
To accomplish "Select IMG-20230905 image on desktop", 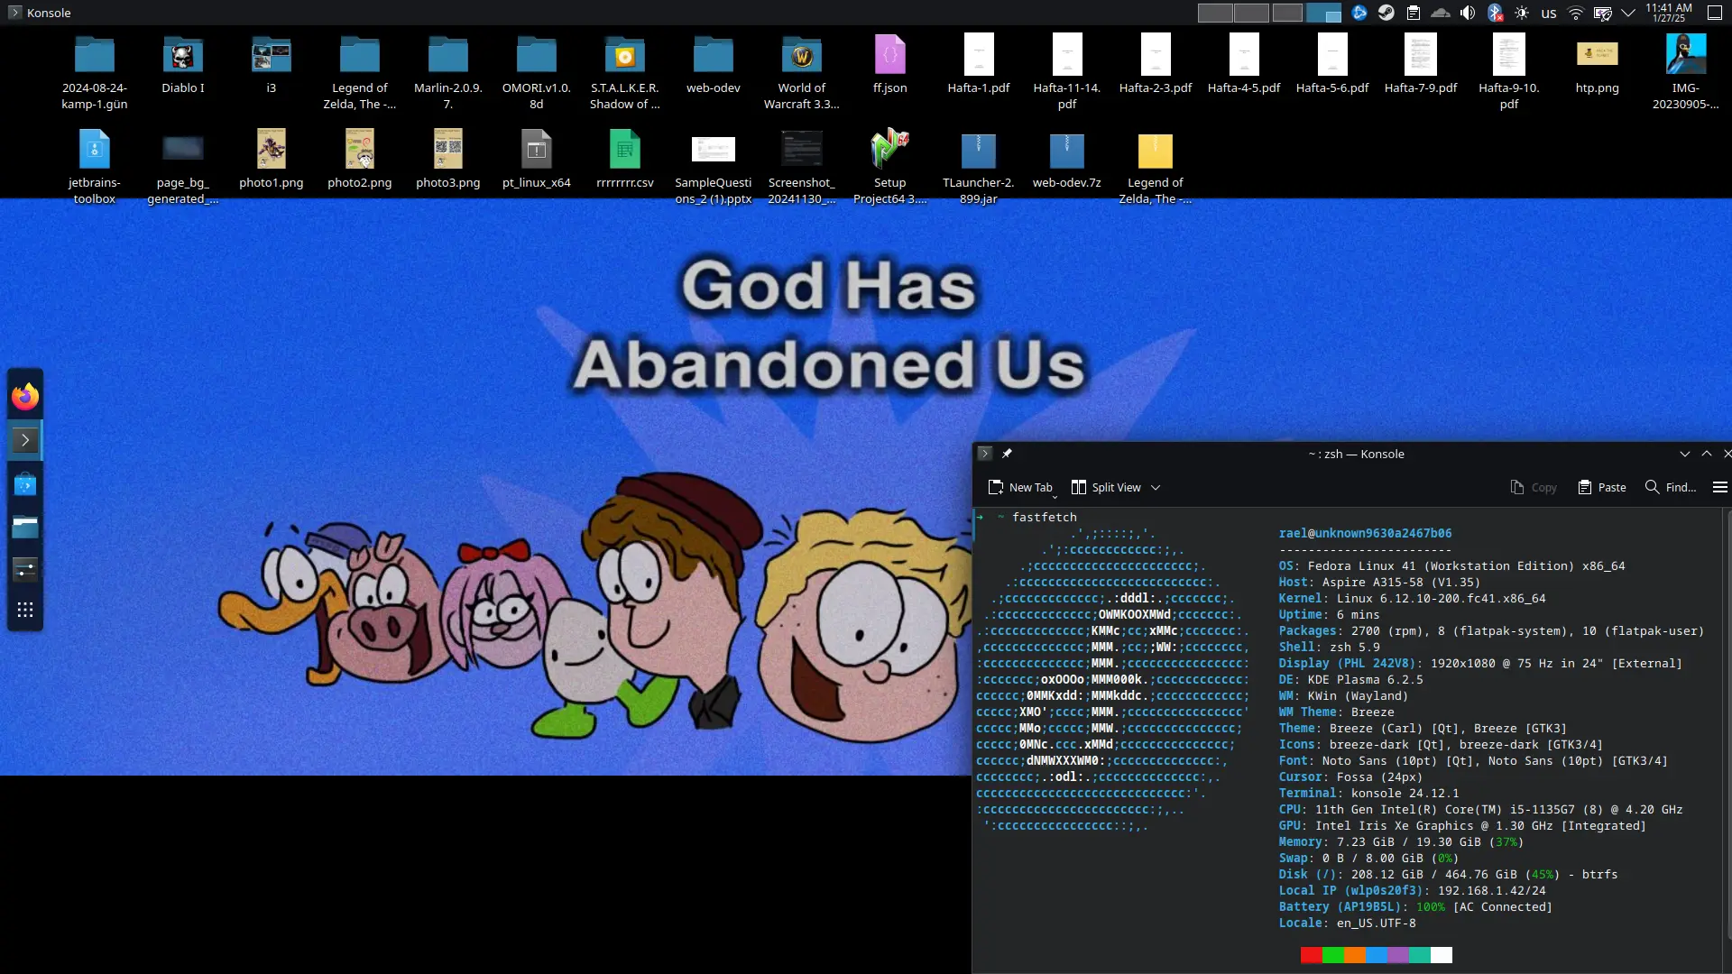I will (1686, 72).
